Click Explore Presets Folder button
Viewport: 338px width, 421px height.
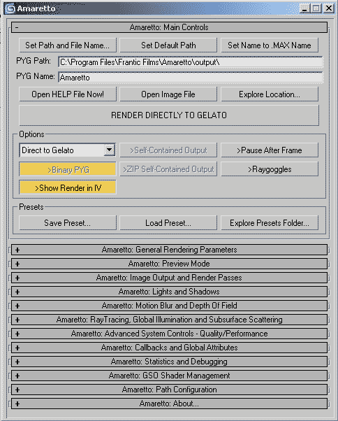point(270,223)
